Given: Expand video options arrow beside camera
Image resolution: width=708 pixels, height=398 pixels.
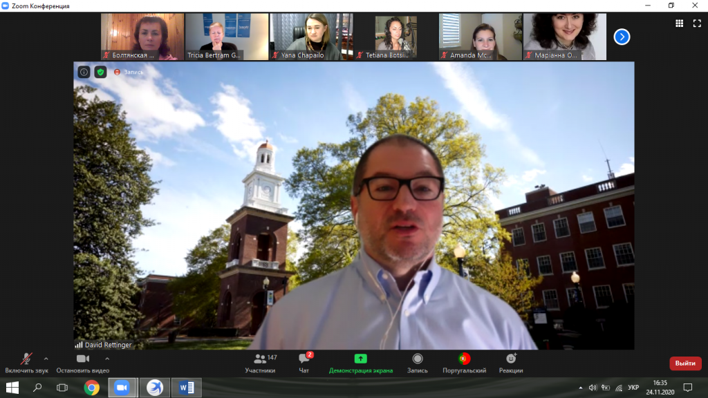Looking at the screenshot, I should [107, 359].
